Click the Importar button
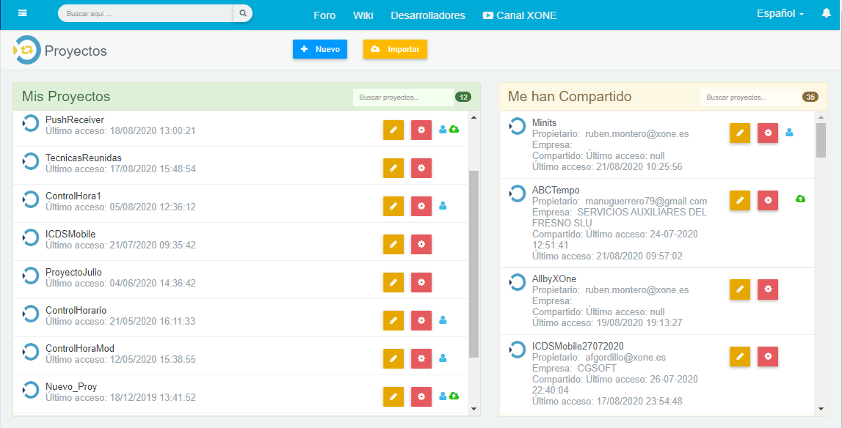This screenshot has height=428, width=842. (395, 49)
